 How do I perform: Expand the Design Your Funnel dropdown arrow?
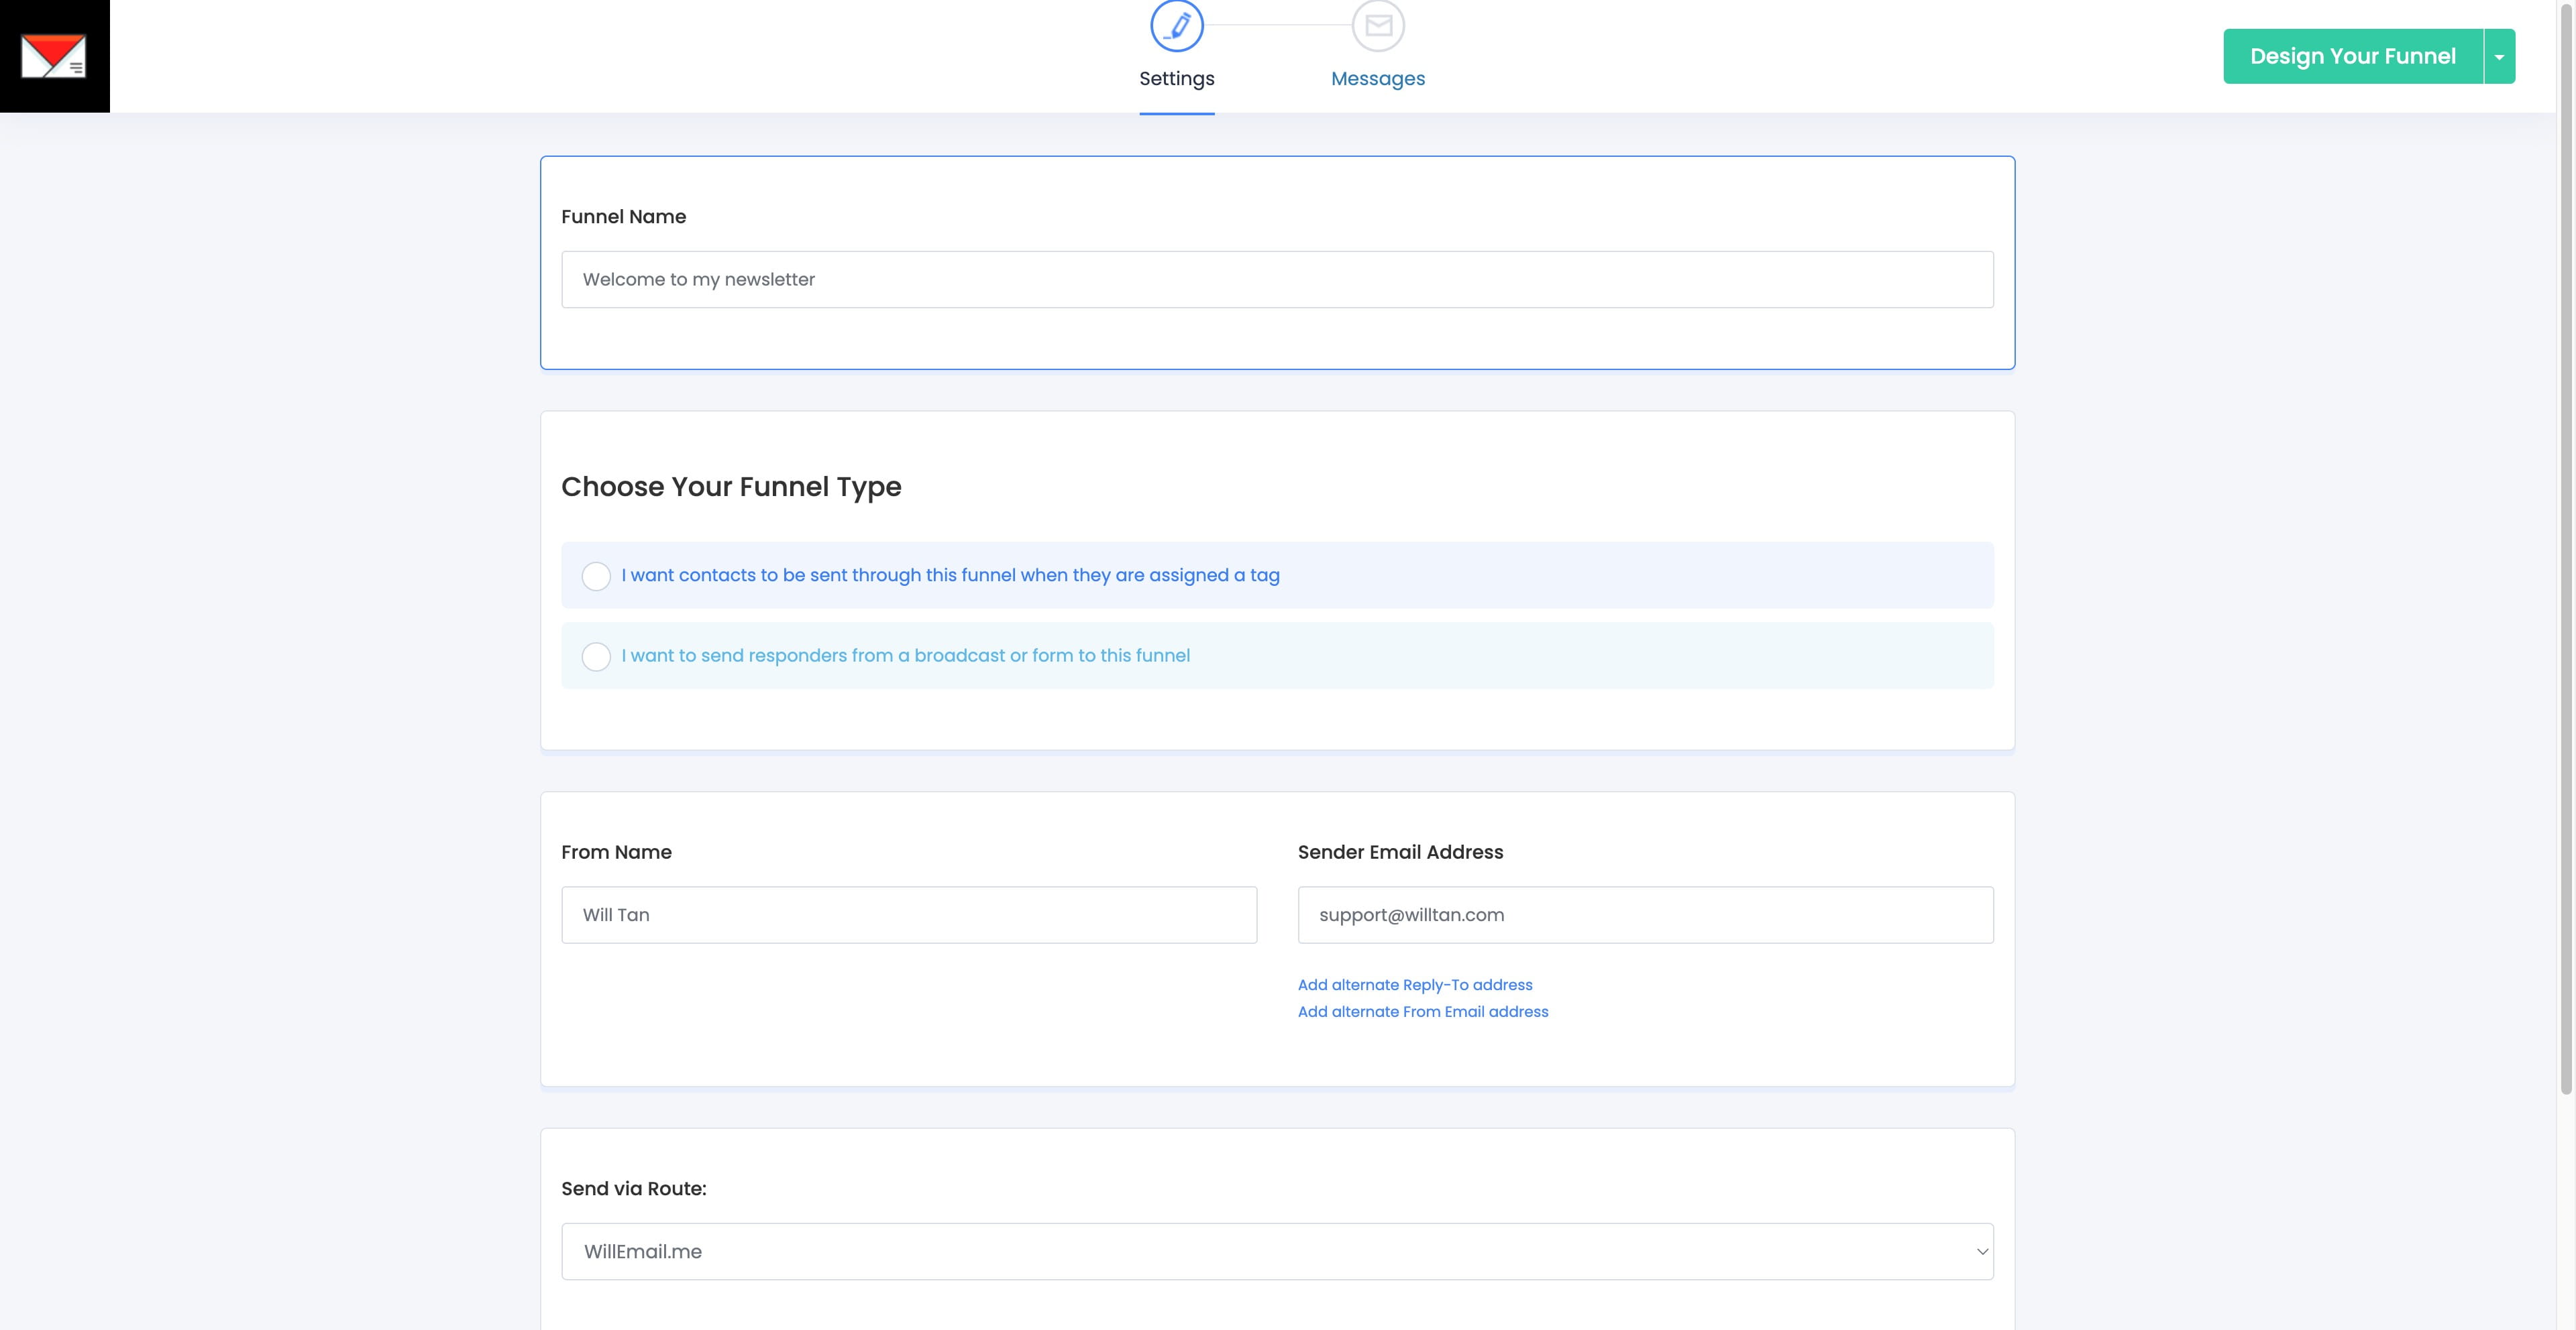click(2499, 56)
